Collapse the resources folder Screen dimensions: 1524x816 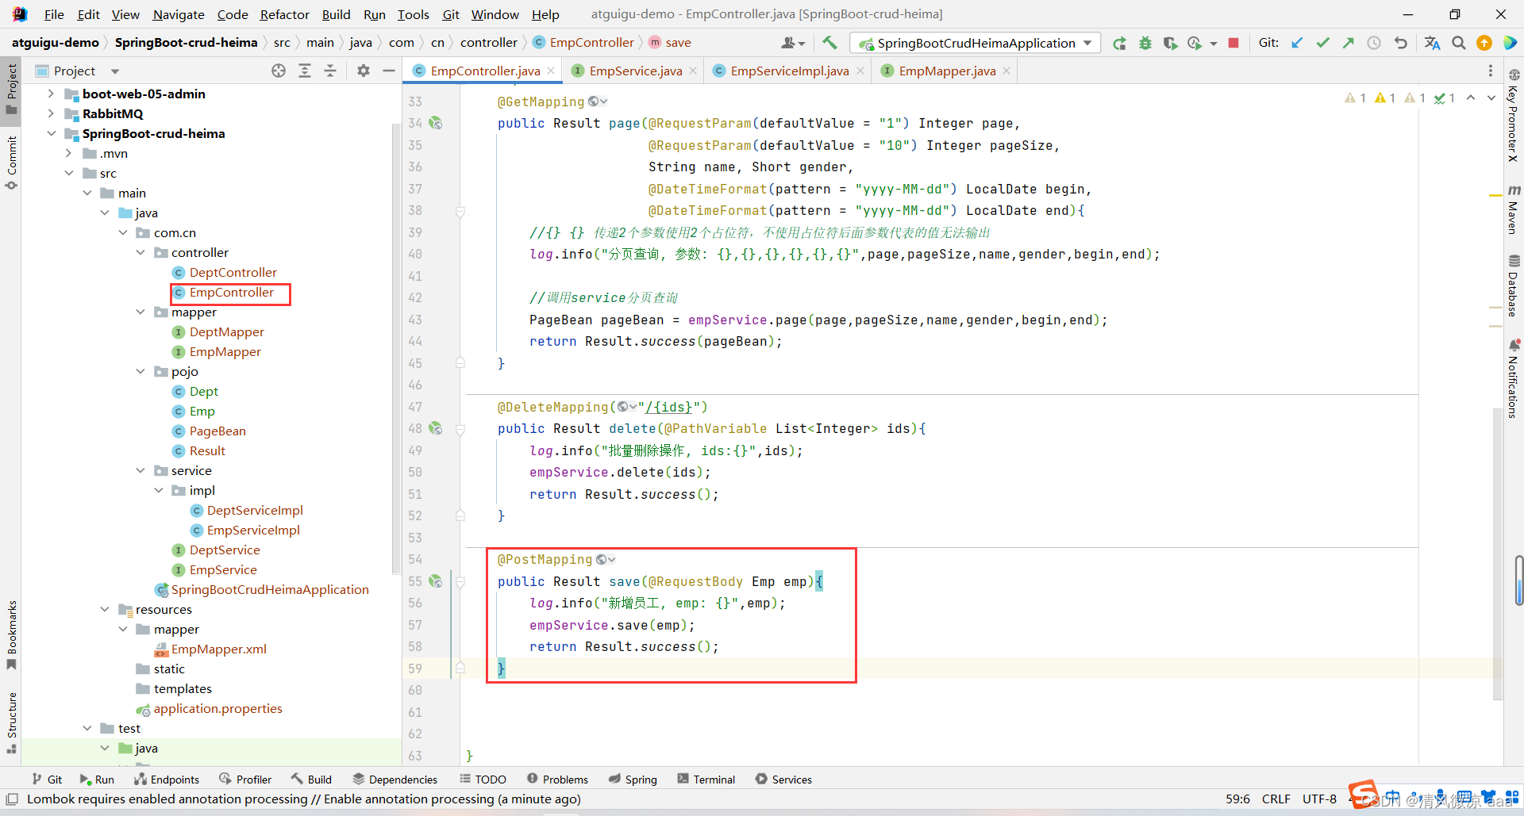(x=105, y=609)
